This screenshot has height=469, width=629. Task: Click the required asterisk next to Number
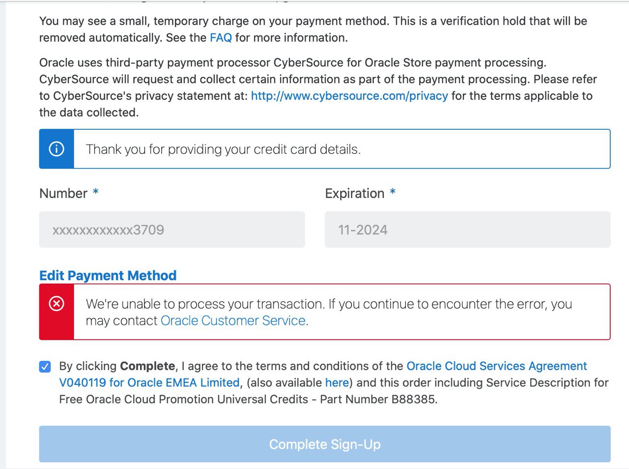[96, 193]
